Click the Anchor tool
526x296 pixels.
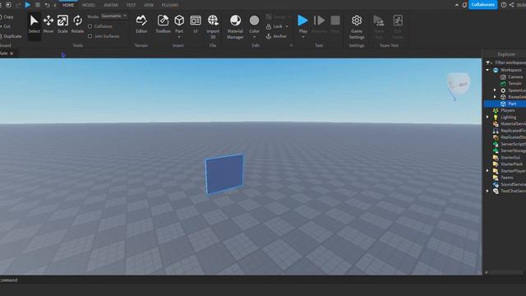(x=277, y=36)
